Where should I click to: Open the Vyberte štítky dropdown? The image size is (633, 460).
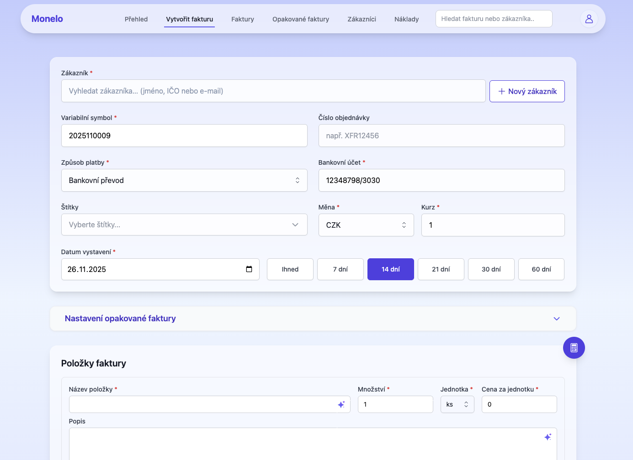[184, 225]
